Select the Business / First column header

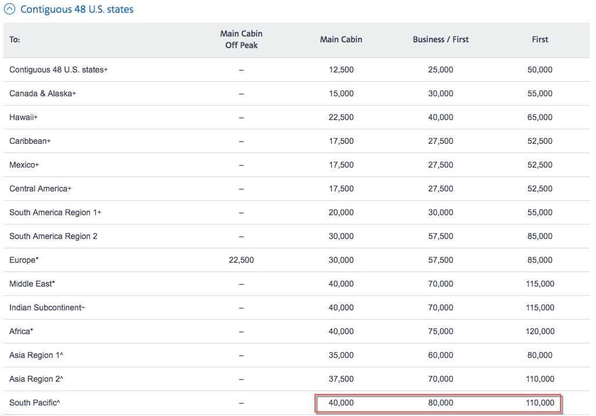(x=440, y=39)
